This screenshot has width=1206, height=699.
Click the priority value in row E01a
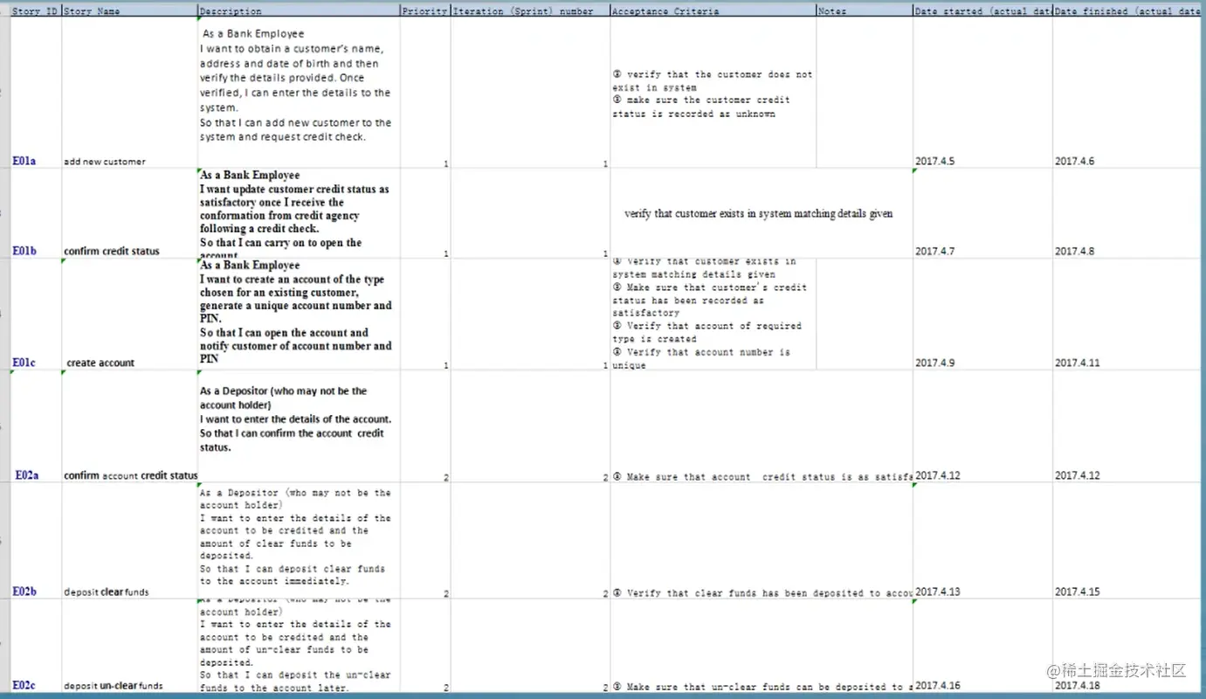coord(445,163)
